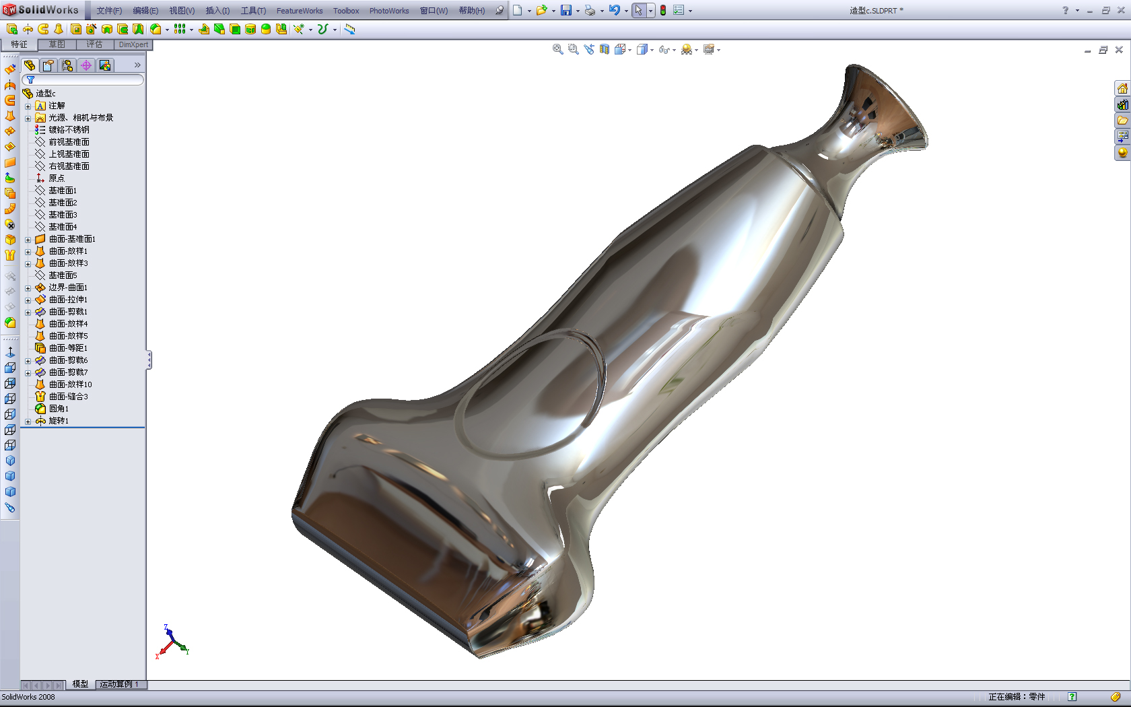Click the Previous View icon

[589, 49]
